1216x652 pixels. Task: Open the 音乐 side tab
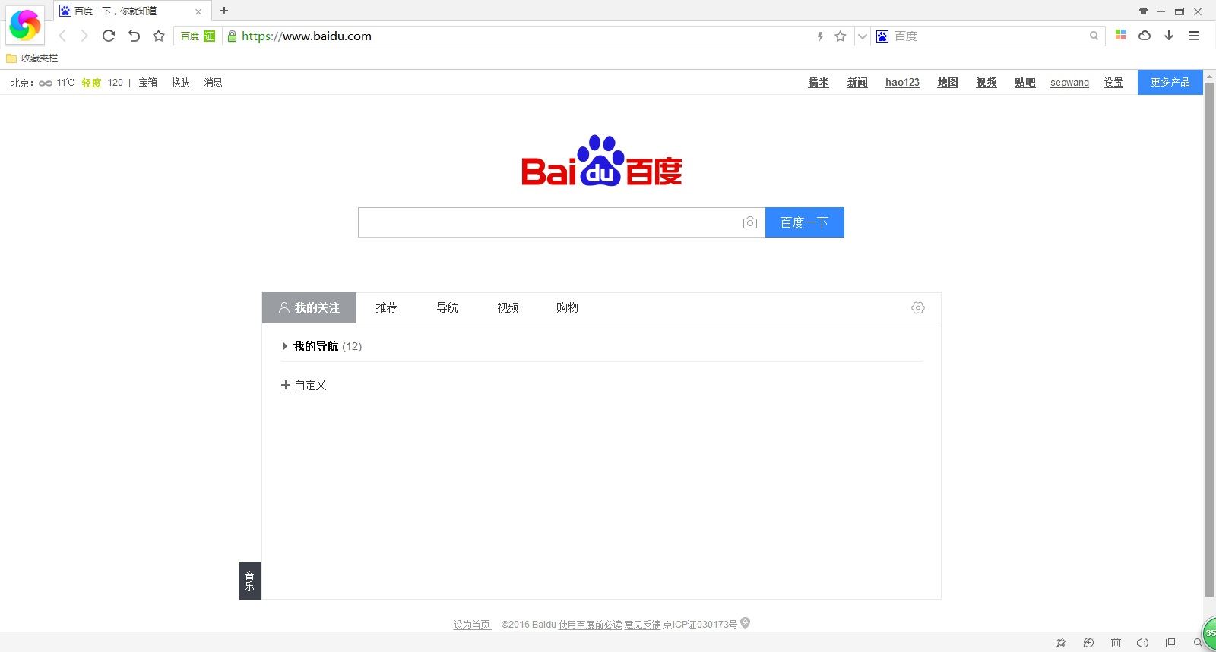249,581
